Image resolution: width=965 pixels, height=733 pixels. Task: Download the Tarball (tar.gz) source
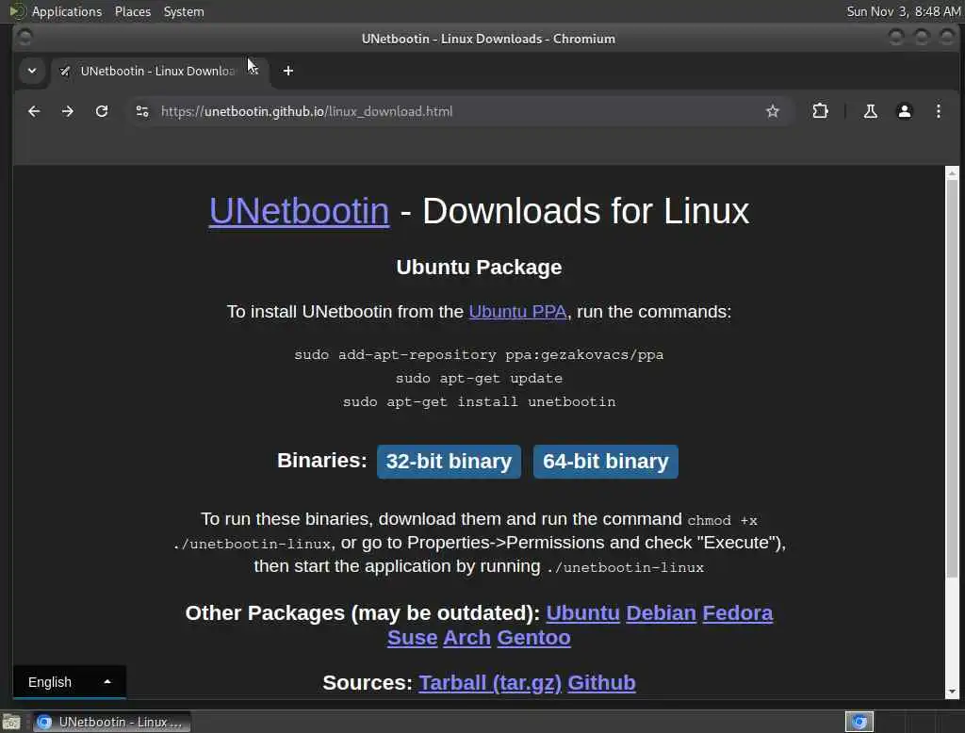(490, 682)
